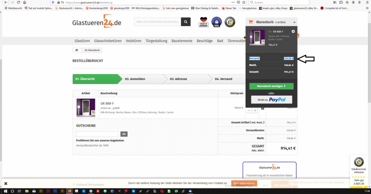Screen dimensions: 371x194
Task: Click the Trusted Shops Käuferschutz widget
Action: (x=359, y=171)
